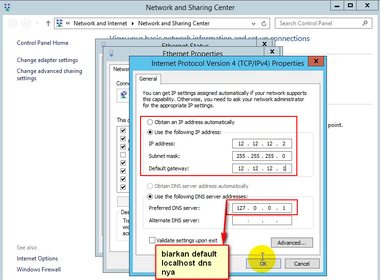Click OK in the TCP/IPv4 Properties dialog
The width and height of the screenshot is (380, 280).
click(x=263, y=264)
